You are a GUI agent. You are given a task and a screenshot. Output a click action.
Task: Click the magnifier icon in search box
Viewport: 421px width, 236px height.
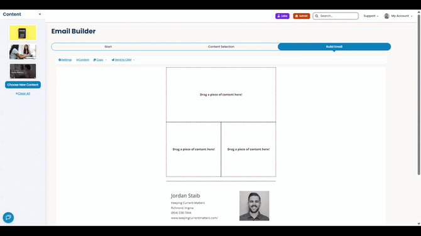pos(317,16)
